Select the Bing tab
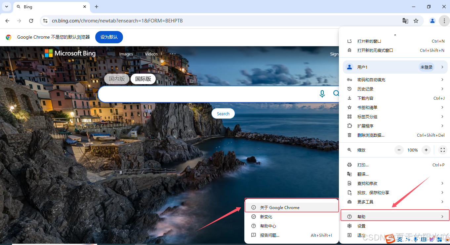450x245 pixels. click(51, 7)
